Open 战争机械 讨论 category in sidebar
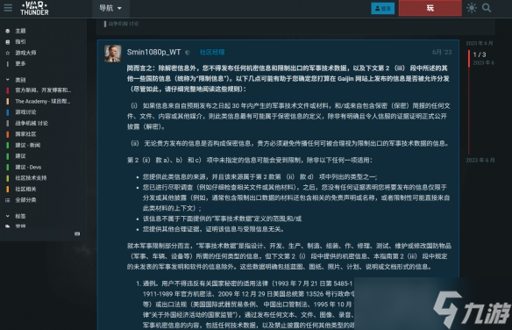This screenshot has width=512, height=330. coord(32,123)
